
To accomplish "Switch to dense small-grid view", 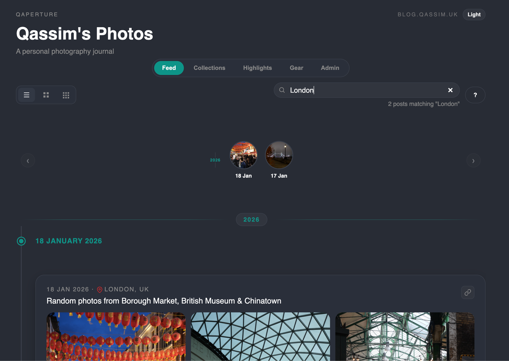I will point(66,95).
